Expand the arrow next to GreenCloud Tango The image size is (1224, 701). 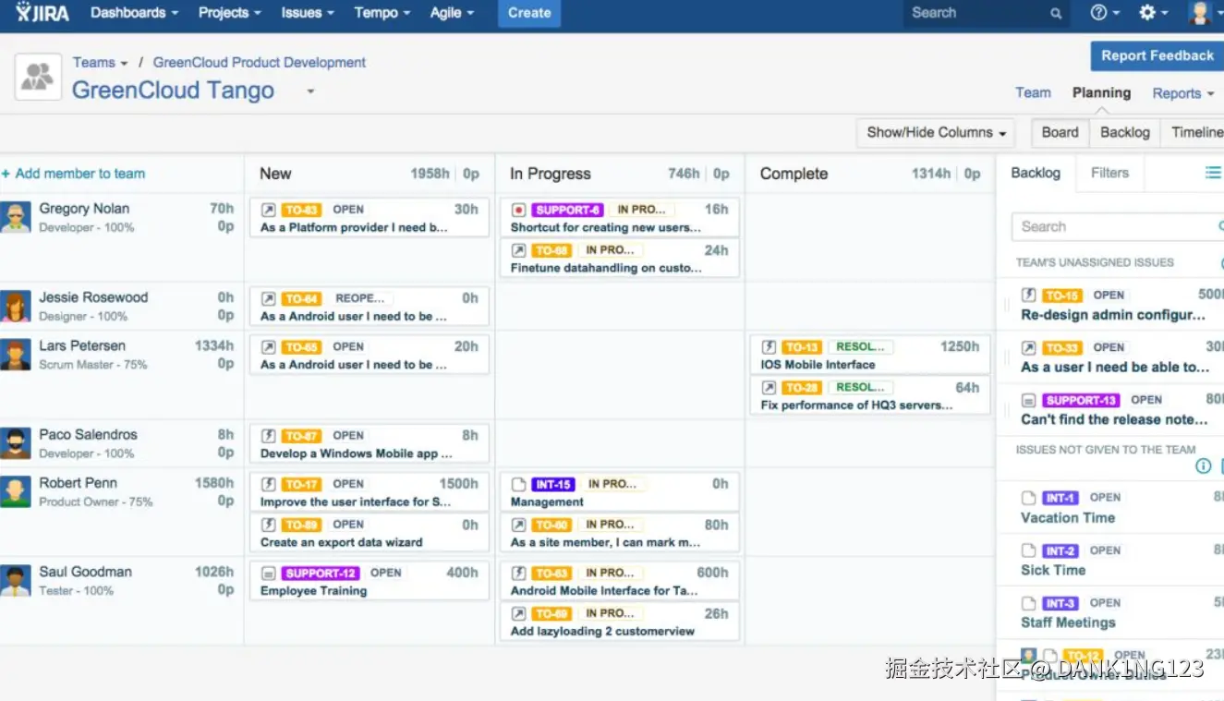coord(310,91)
